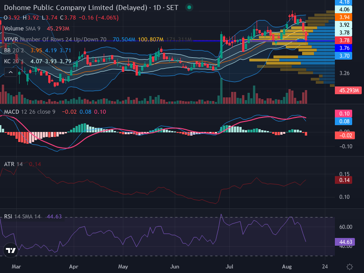Open the MACD 12 26 indicator legend
This screenshot has width=364, height=273.
click(x=30, y=111)
